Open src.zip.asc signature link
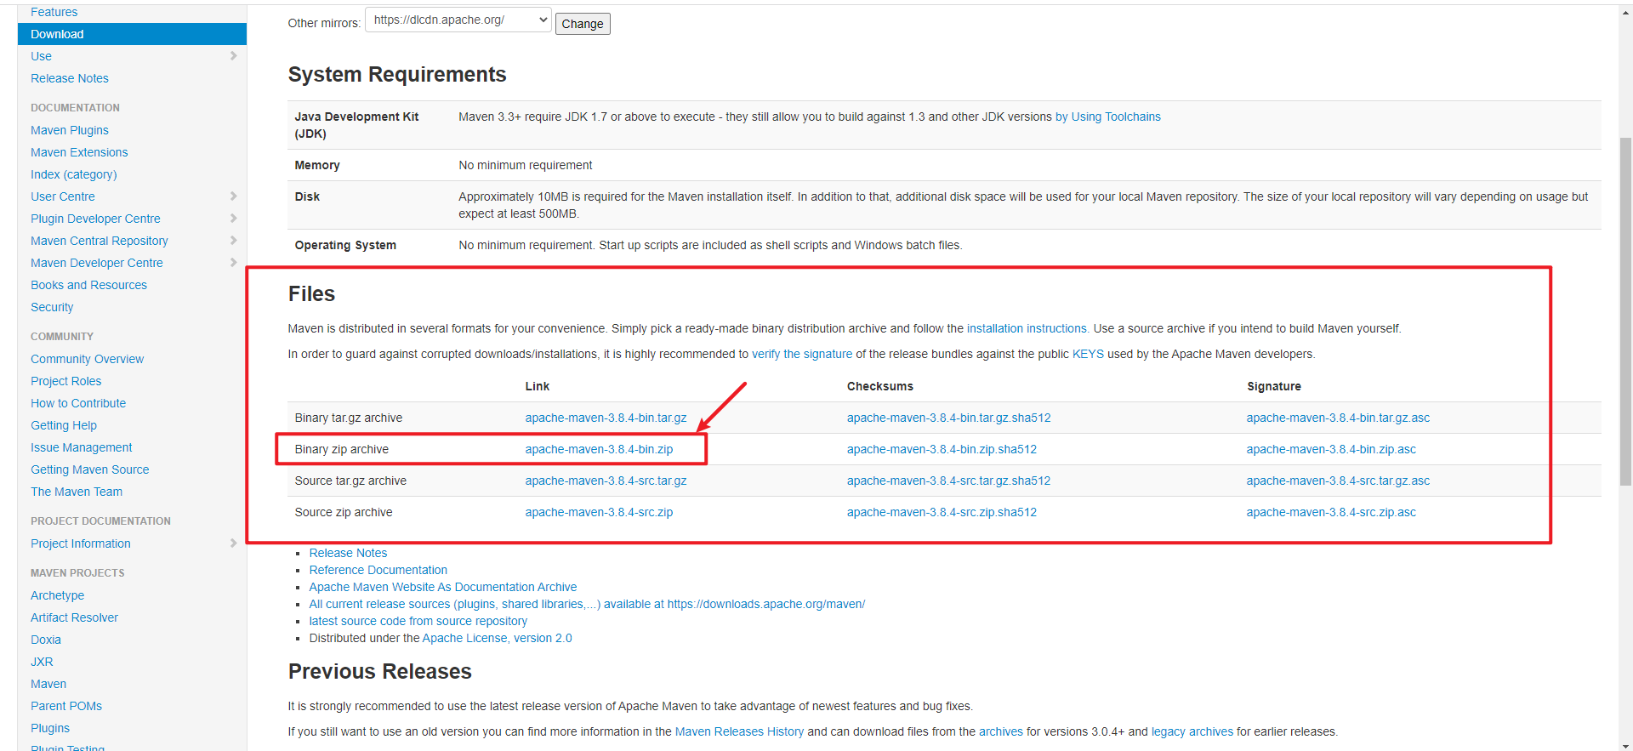 [1331, 512]
